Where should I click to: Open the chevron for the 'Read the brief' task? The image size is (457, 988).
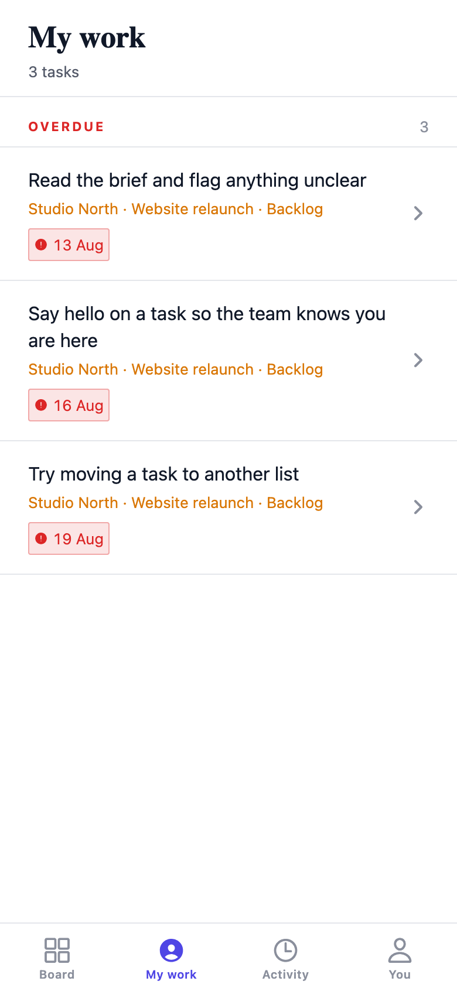(x=418, y=213)
